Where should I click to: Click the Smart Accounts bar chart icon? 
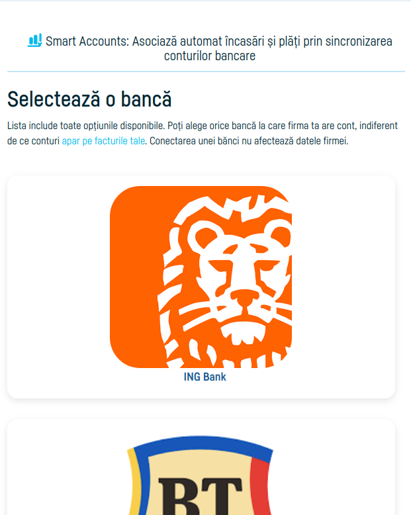tap(35, 40)
